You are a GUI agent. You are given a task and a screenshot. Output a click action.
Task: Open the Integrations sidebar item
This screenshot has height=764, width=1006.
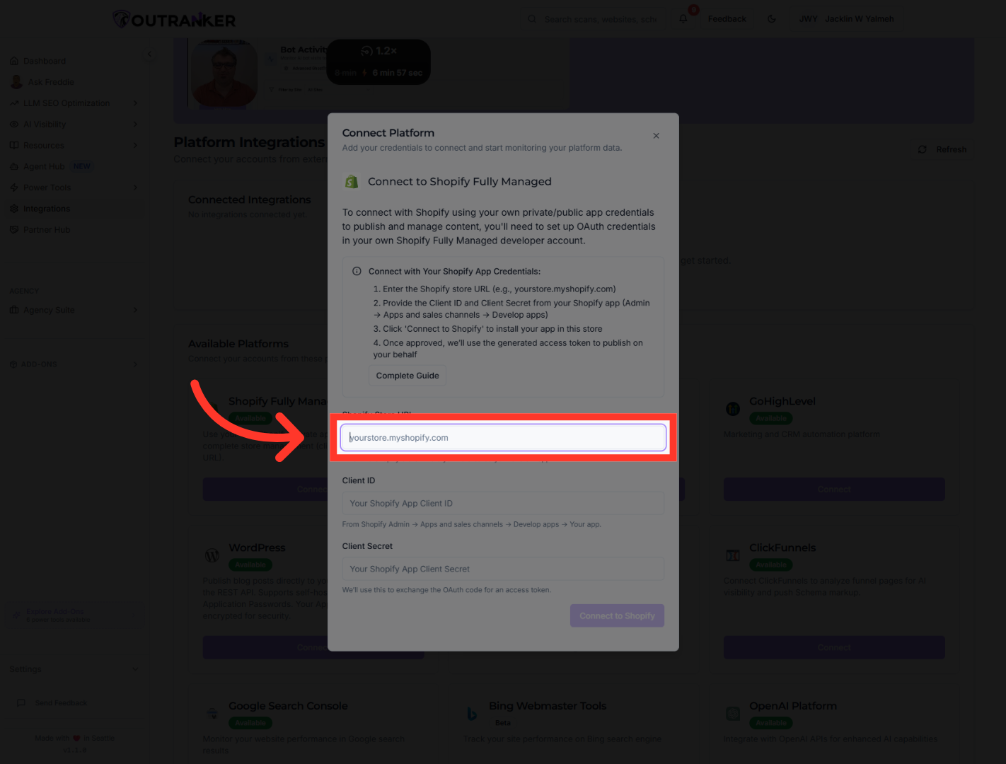coord(47,209)
